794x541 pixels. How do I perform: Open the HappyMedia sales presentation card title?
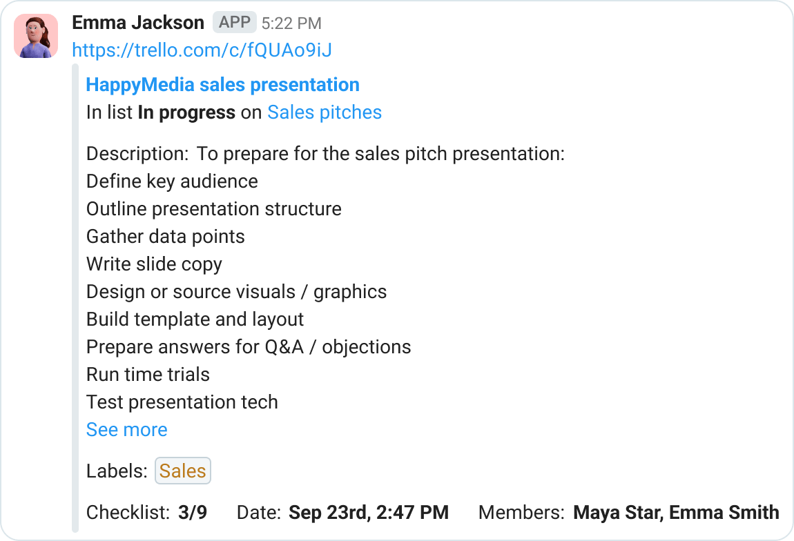pyautogui.click(x=223, y=84)
